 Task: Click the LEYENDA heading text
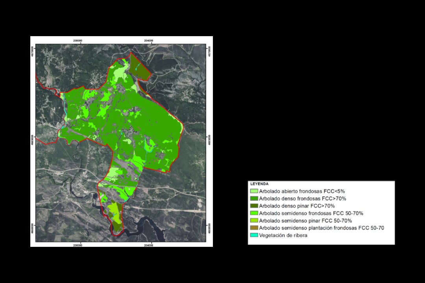point(260,184)
